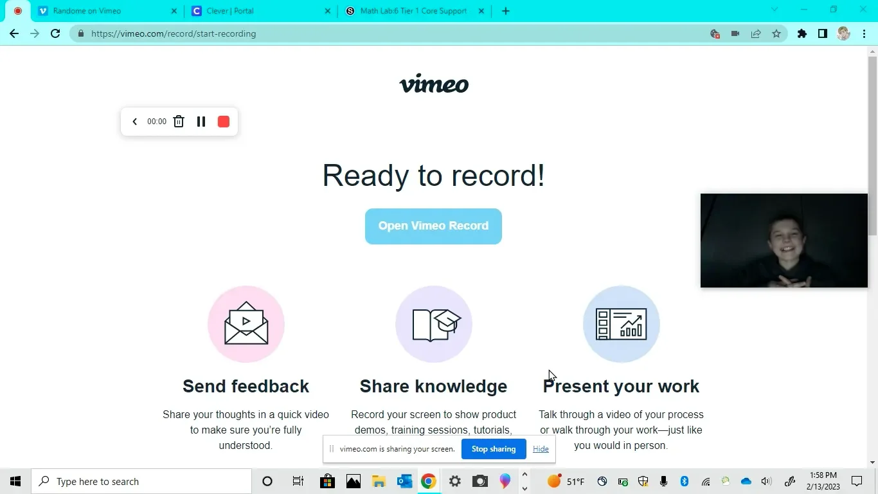Share this page from the address bar

coord(756,33)
